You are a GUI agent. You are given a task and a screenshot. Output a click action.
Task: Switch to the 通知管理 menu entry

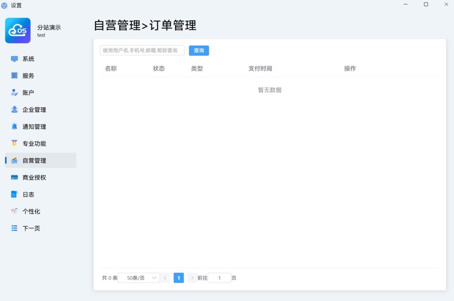(39, 126)
